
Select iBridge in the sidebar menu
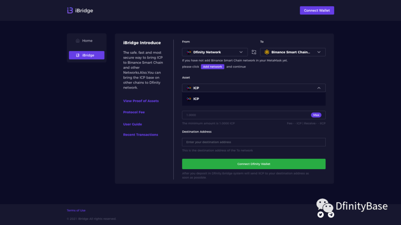click(x=87, y=55)
